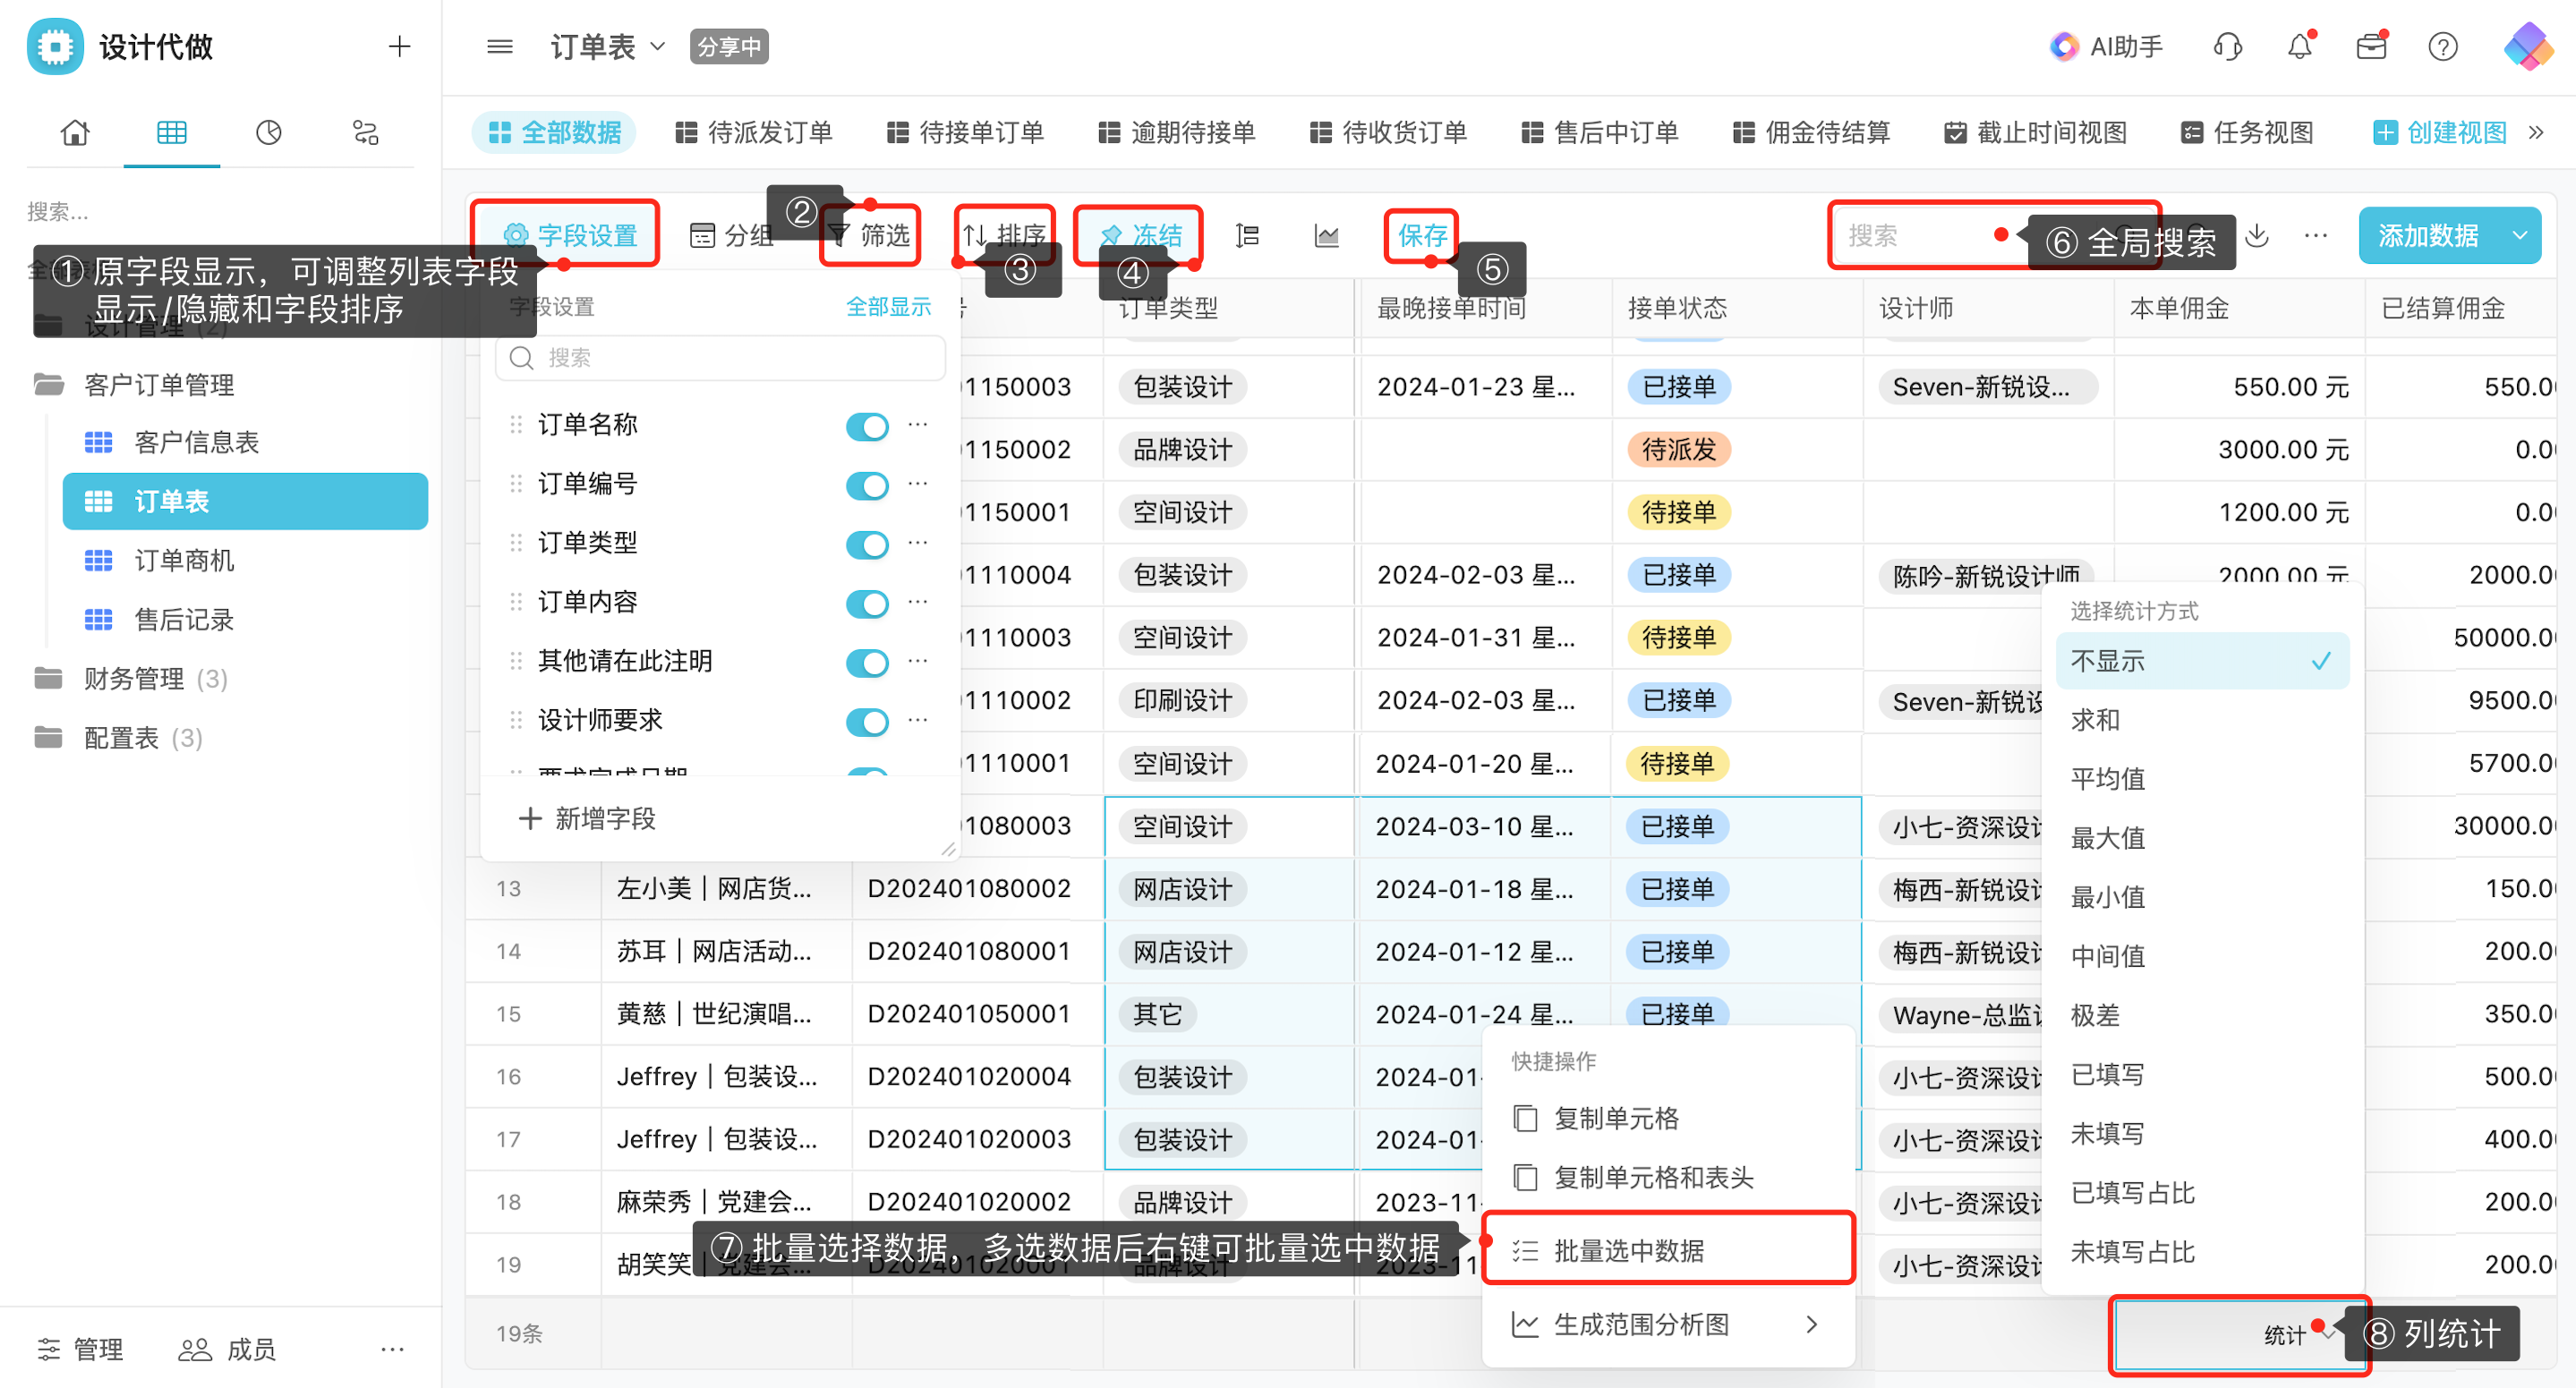Viewport: 2576px width, 1388px height.
Task: Click 新增字段 to add field
Action: pos(587,818)
